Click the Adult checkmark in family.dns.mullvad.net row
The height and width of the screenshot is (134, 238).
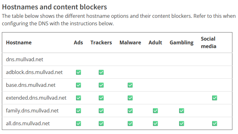coord(155,111)
